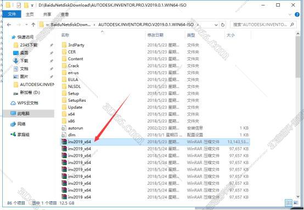Click BaiduNetdiskDown... breadcrumb segment
Viewport: 304px width, 210px height.
coord(71,25)
